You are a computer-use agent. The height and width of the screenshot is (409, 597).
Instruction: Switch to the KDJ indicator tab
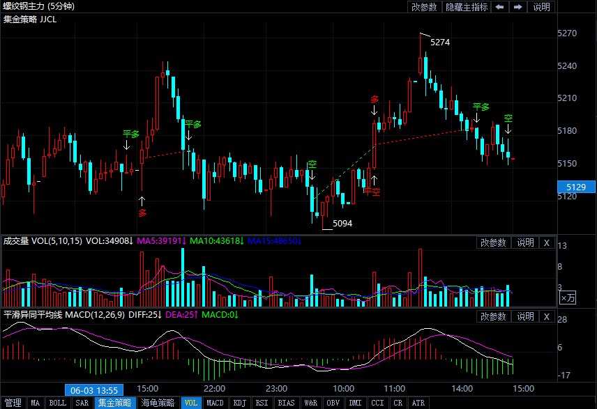[239, 403]
